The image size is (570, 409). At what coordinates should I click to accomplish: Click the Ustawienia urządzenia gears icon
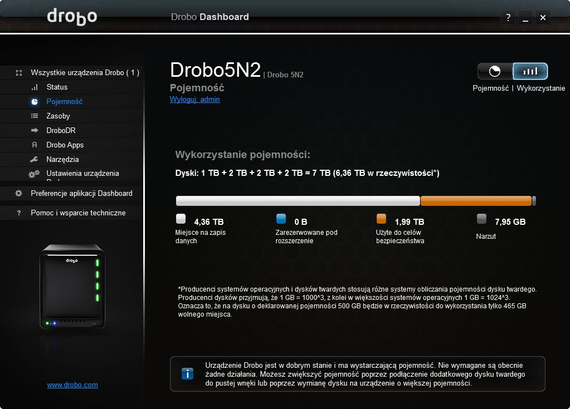(34, 174)
